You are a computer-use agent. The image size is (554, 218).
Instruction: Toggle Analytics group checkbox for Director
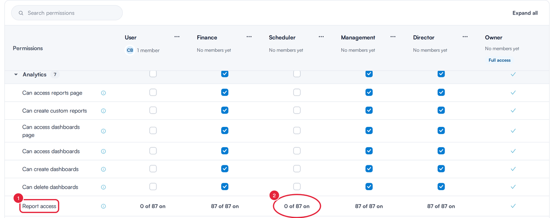(441, 74)
